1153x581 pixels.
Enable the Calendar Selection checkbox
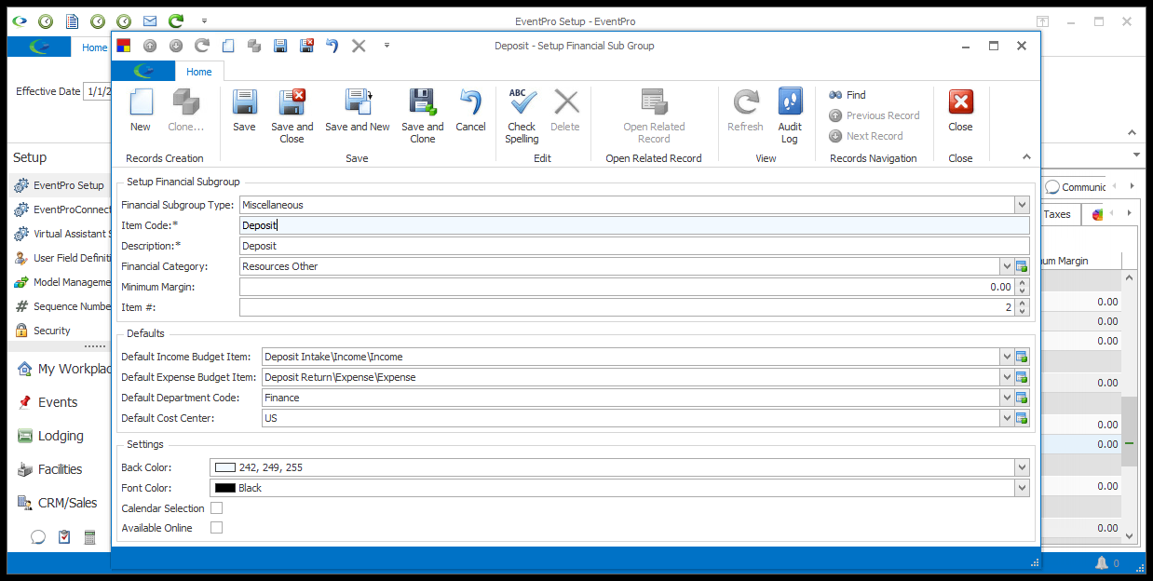[216, 508]
